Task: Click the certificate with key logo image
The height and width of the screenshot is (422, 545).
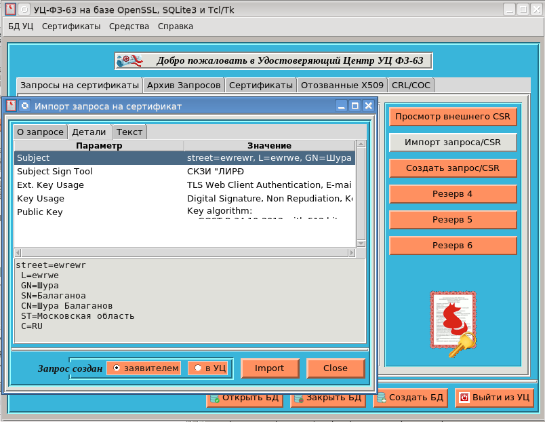Action: (453, 324)
